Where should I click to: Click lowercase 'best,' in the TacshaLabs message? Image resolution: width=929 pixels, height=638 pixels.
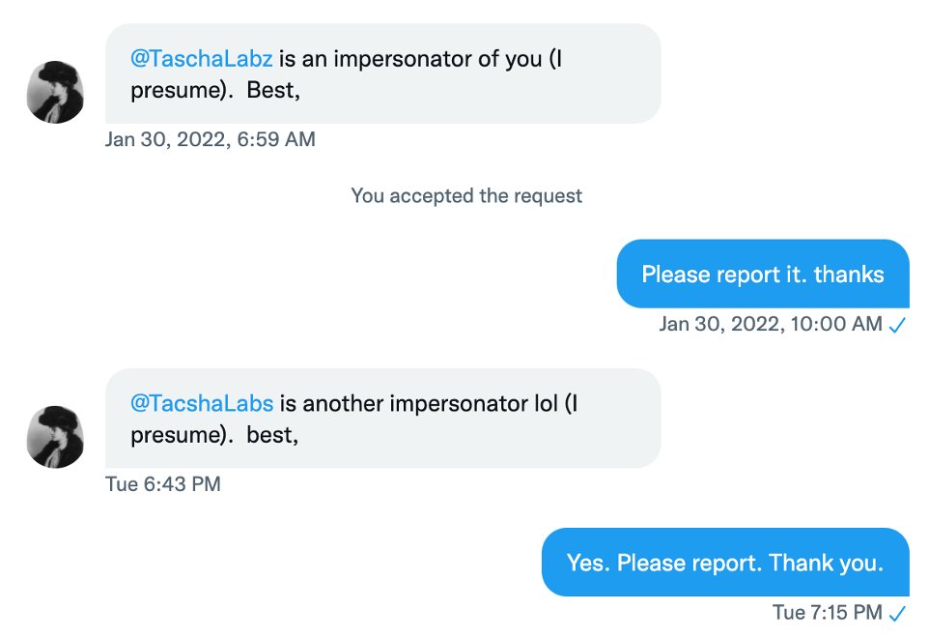click(272, 435)
